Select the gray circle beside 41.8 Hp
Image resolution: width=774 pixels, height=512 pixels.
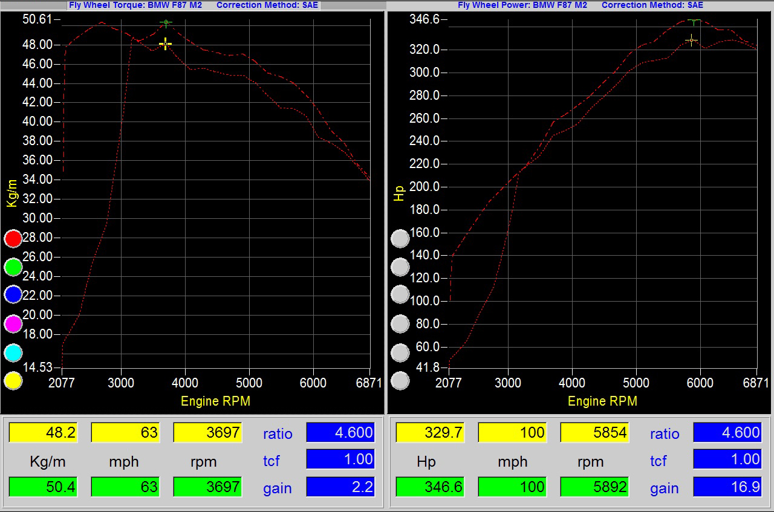(x=400, y=381)
